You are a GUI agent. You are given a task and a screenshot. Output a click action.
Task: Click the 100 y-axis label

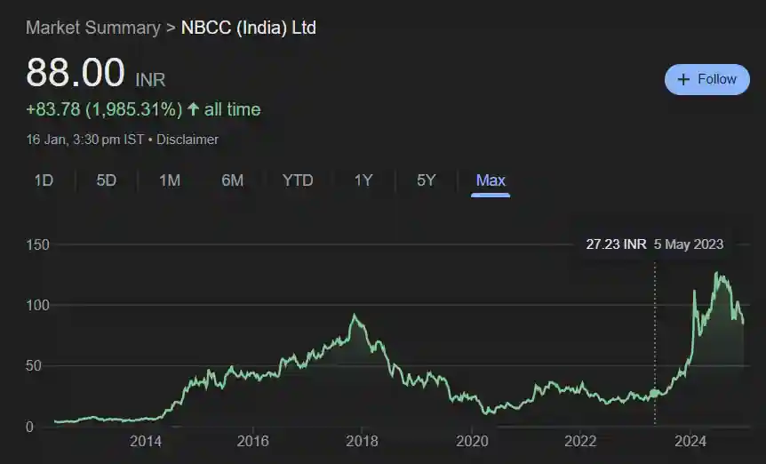37,305
